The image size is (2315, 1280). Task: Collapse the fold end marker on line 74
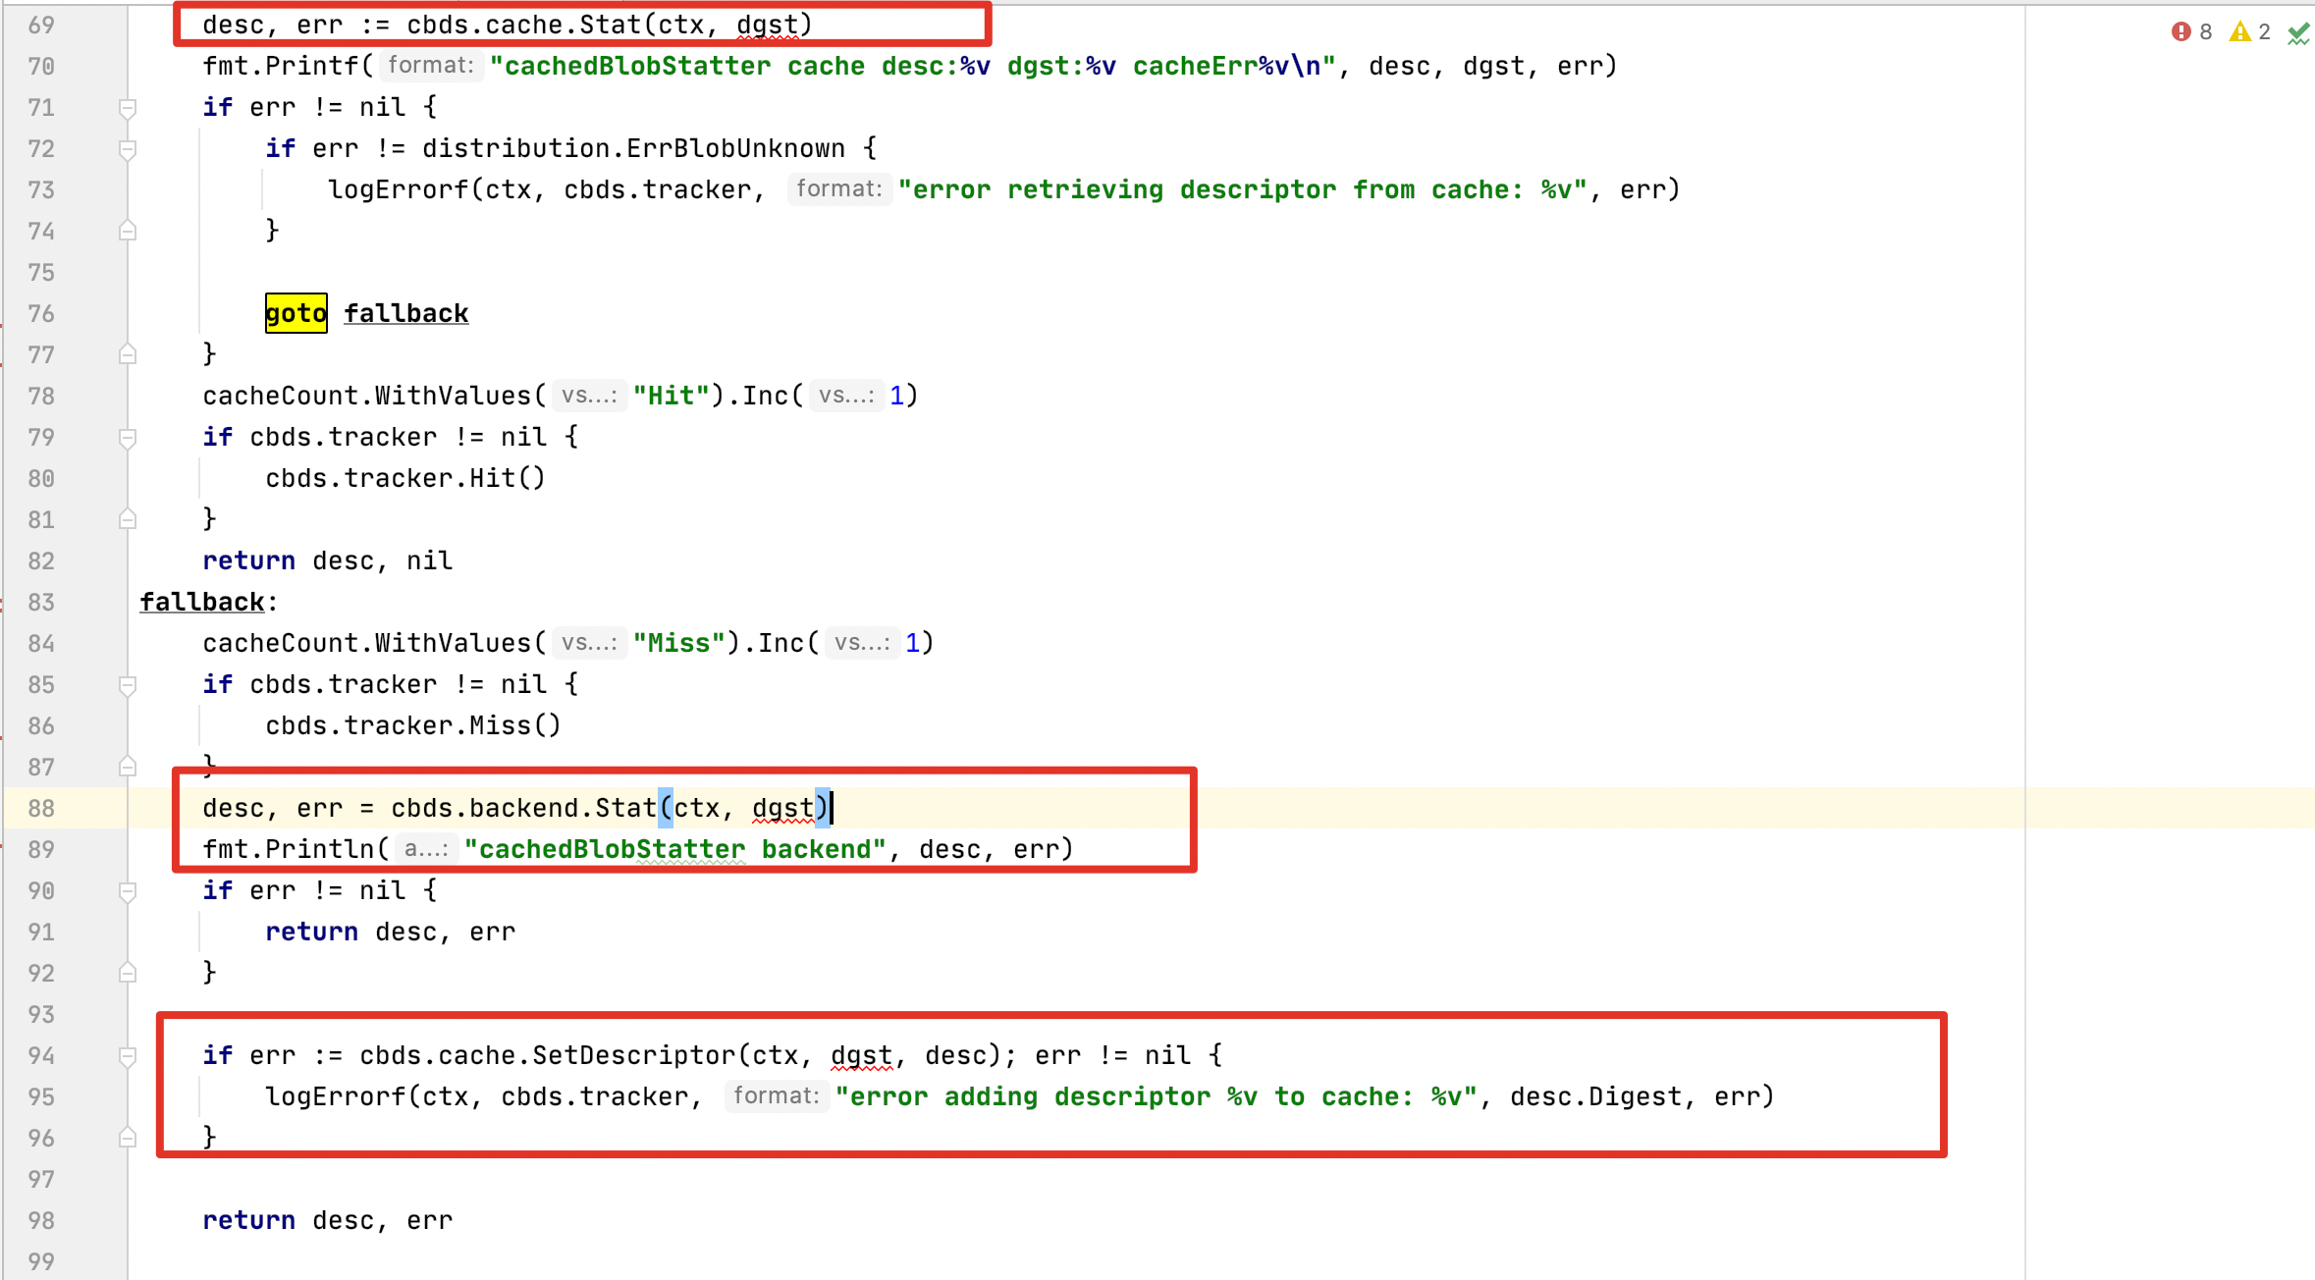click(x=128, y=231)
